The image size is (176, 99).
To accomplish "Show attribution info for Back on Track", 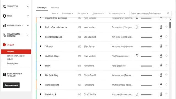I will tap(137, 27).
